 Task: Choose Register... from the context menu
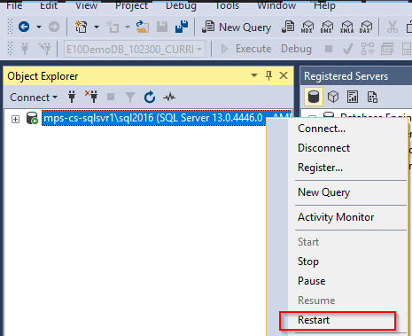[x=320, y=168]
